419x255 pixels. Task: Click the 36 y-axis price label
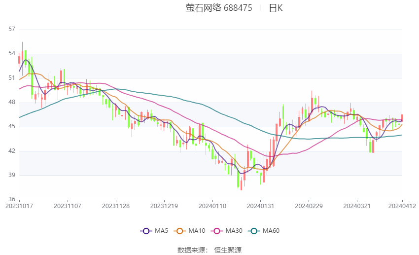pos(12,199)
